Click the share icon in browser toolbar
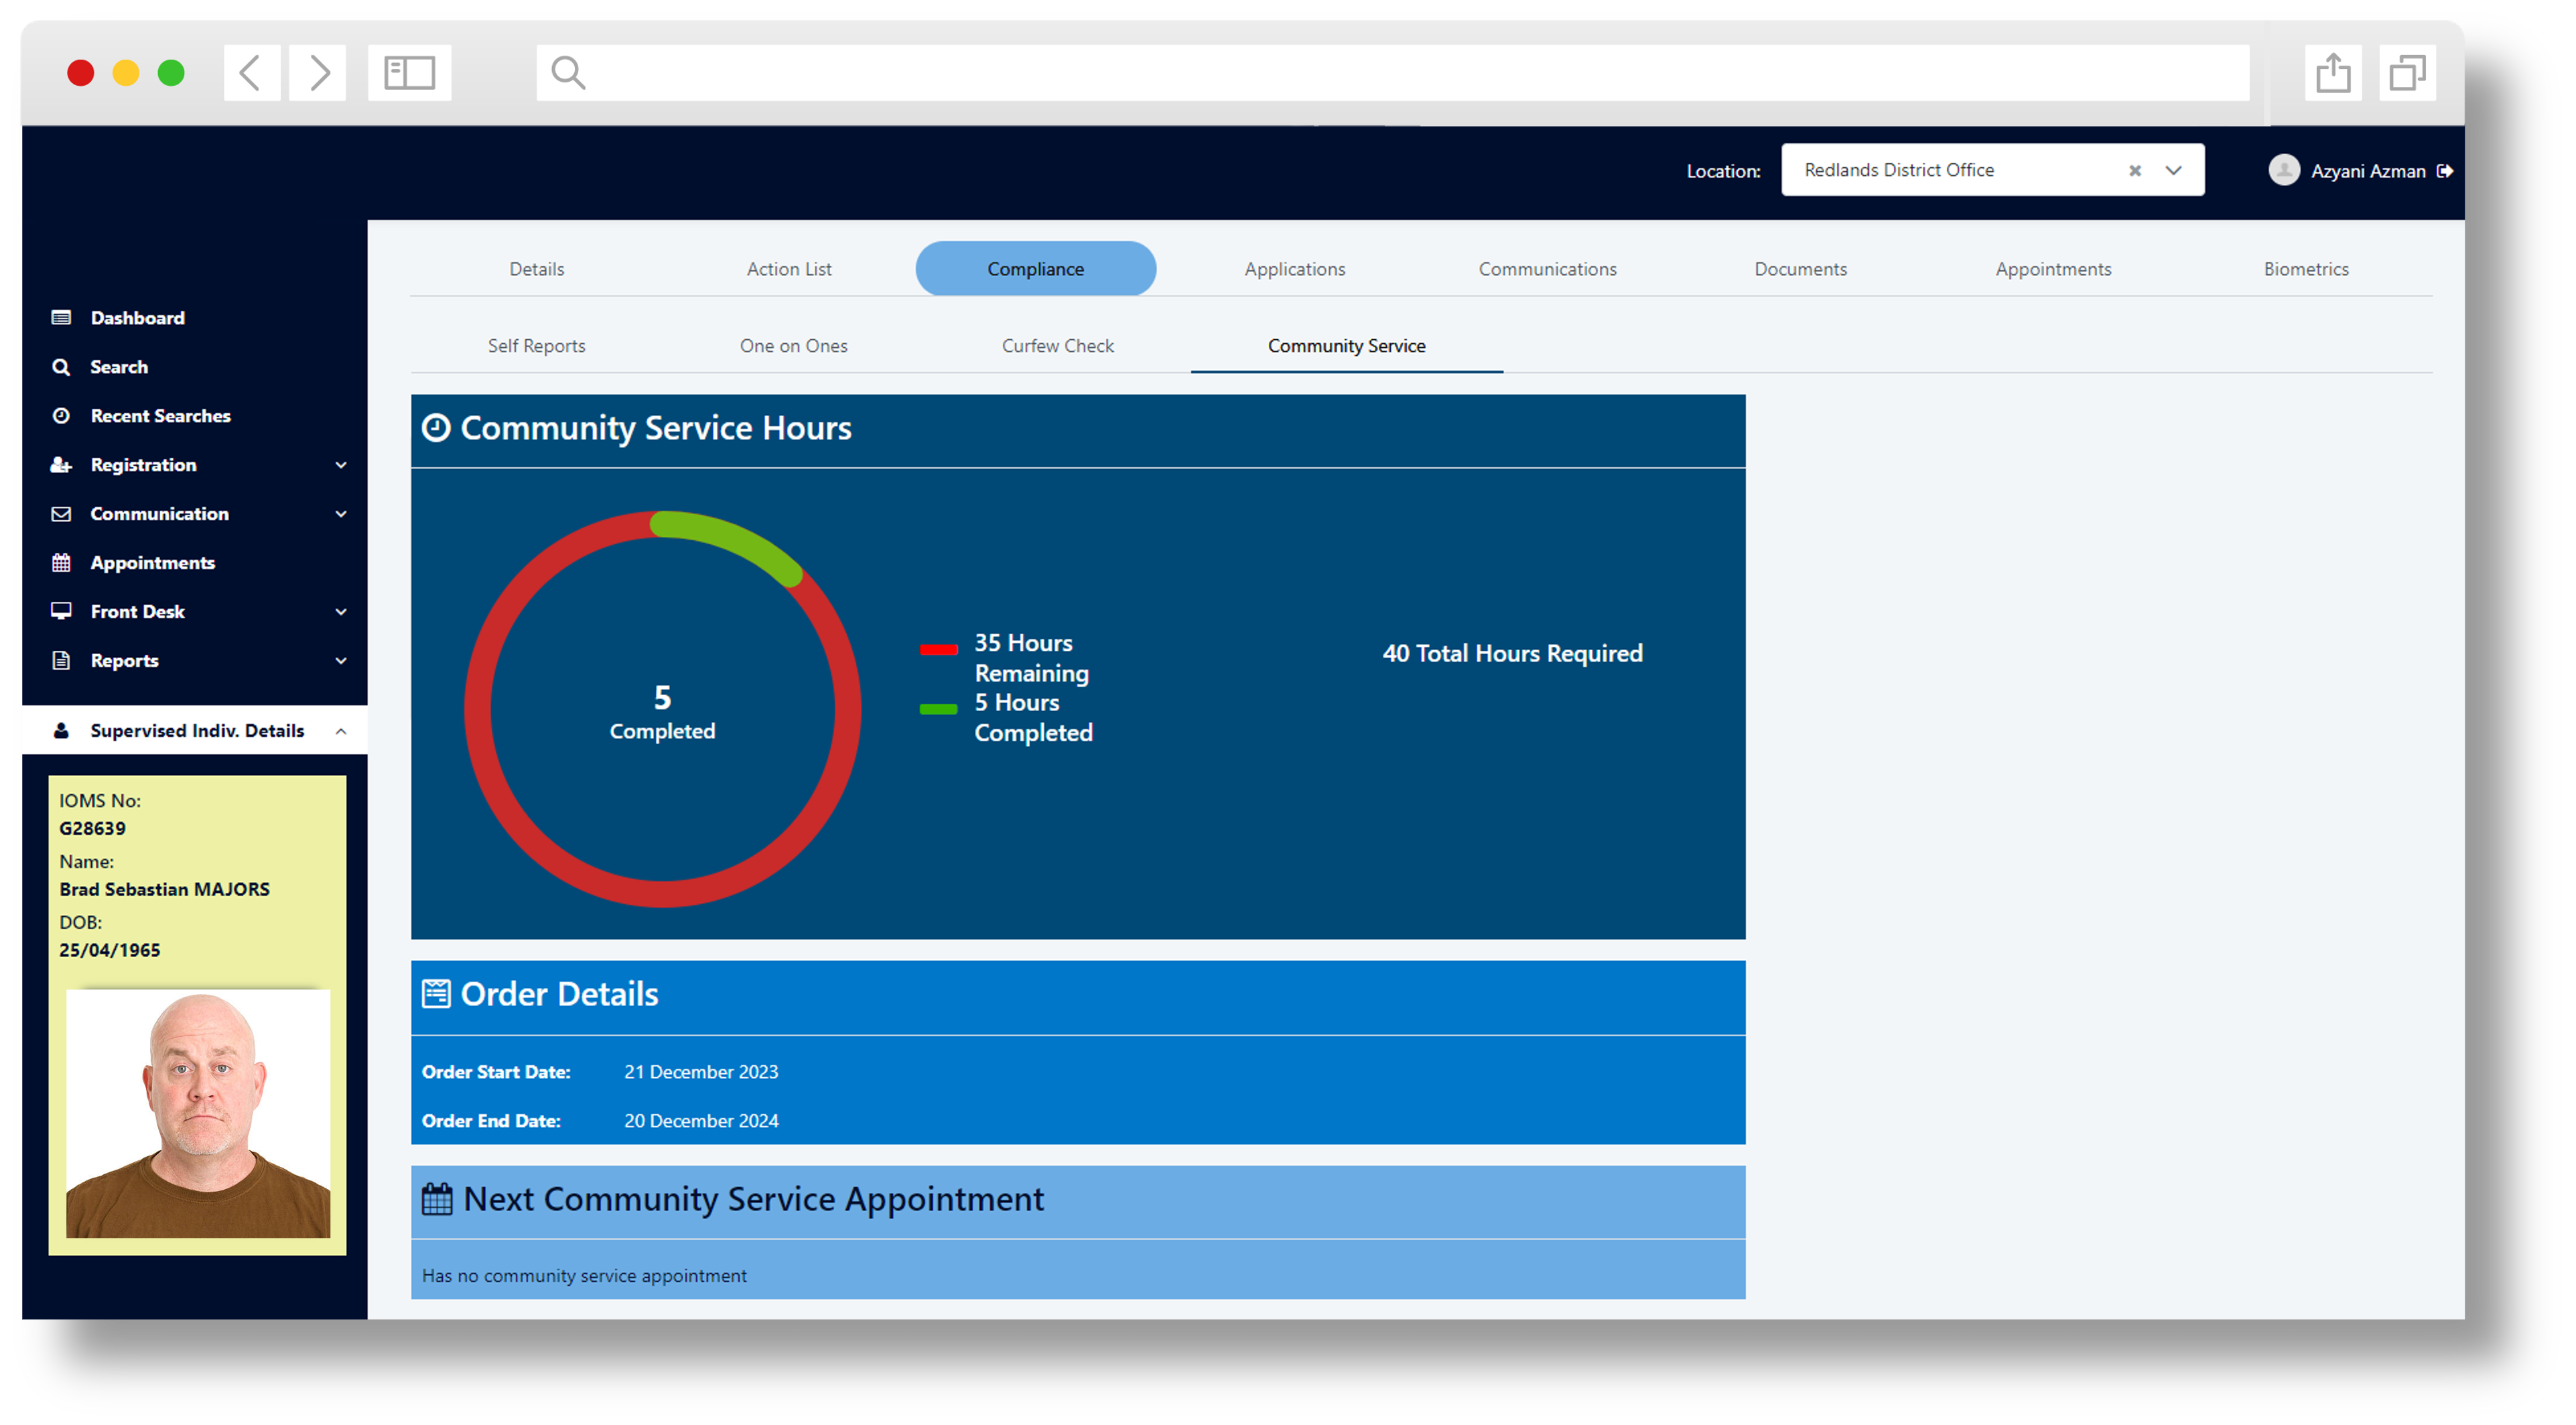The height and width of the screenshot is (1425, 2576). [x=2332, y=72]
